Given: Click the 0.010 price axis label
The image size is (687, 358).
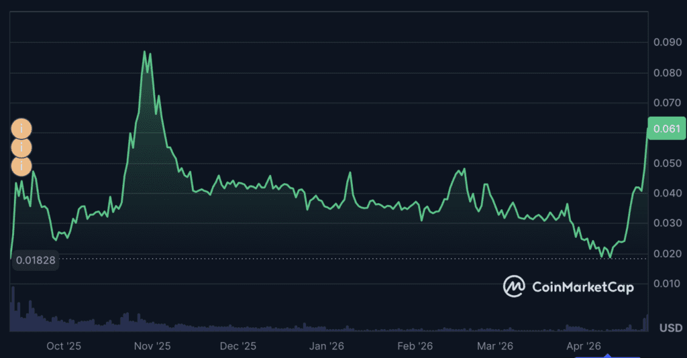Looking at the screenshot, I should click(666, 284).
